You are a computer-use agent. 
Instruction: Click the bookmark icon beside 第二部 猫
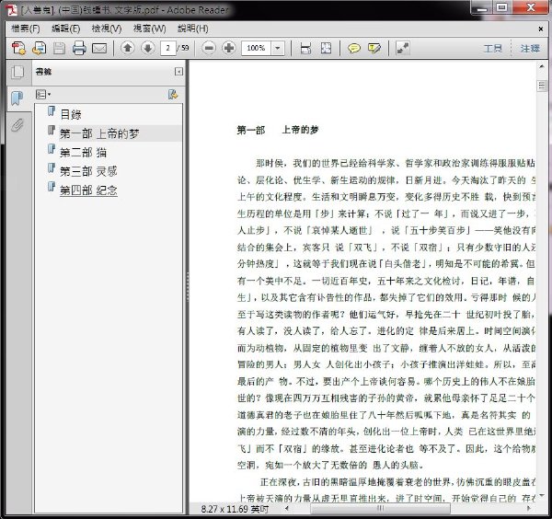(52, 149)
